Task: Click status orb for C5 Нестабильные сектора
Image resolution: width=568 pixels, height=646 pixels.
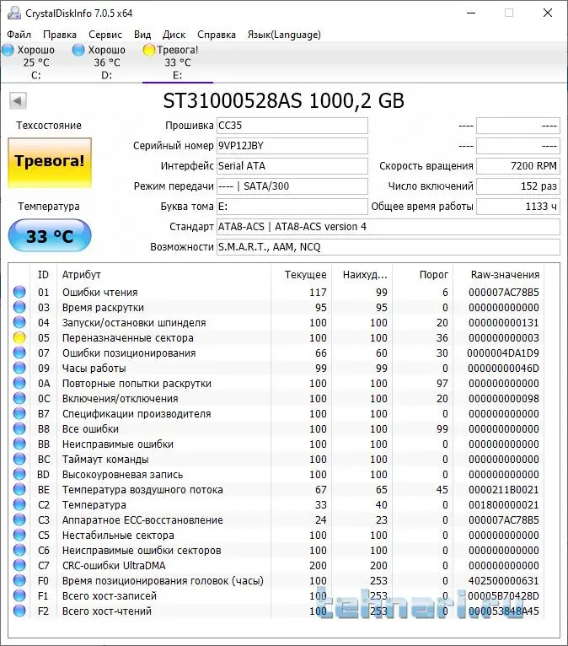Action: pos(19,536)
